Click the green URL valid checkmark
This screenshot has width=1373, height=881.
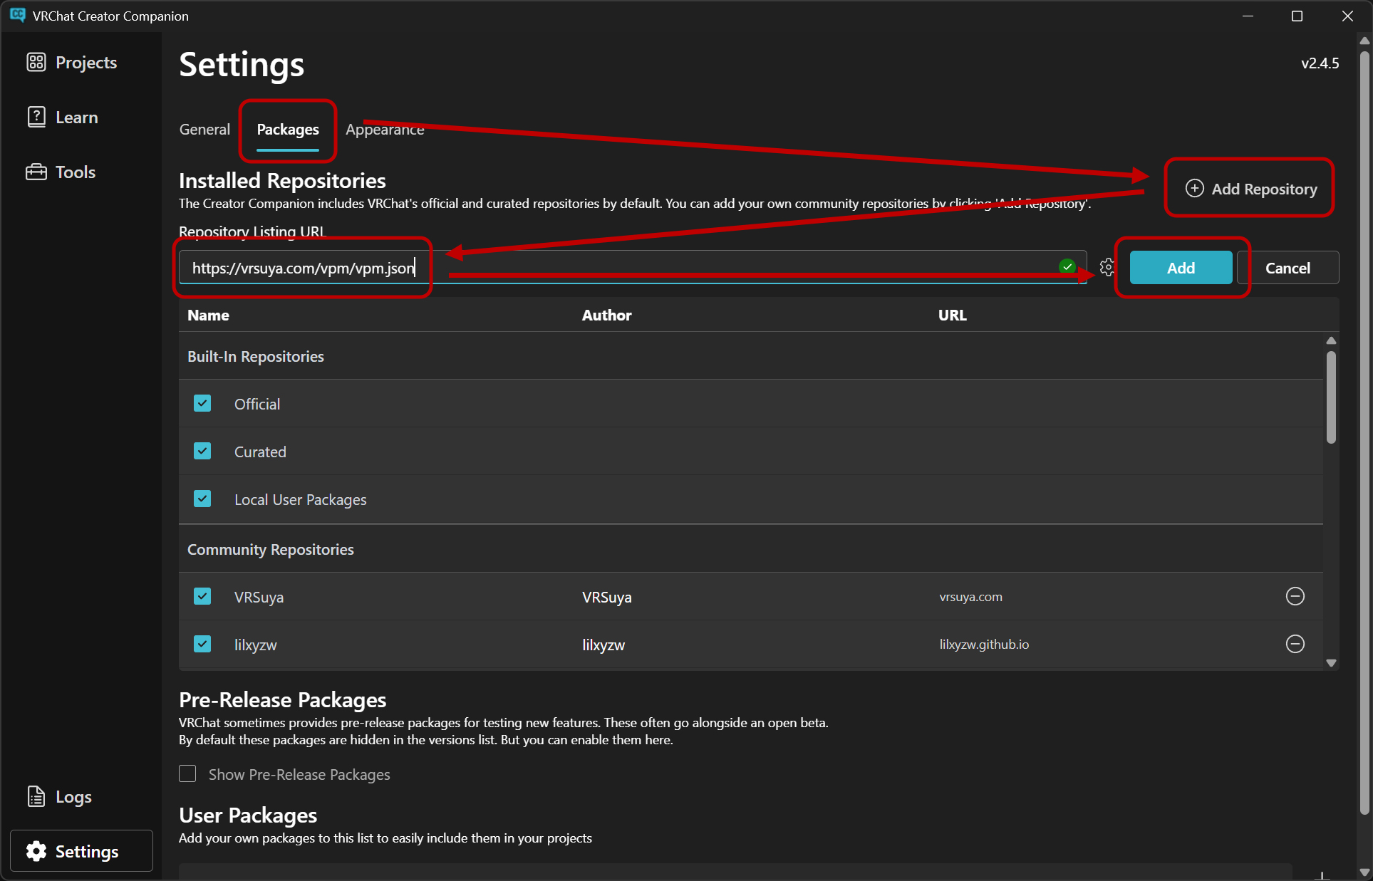[1067, 267]
